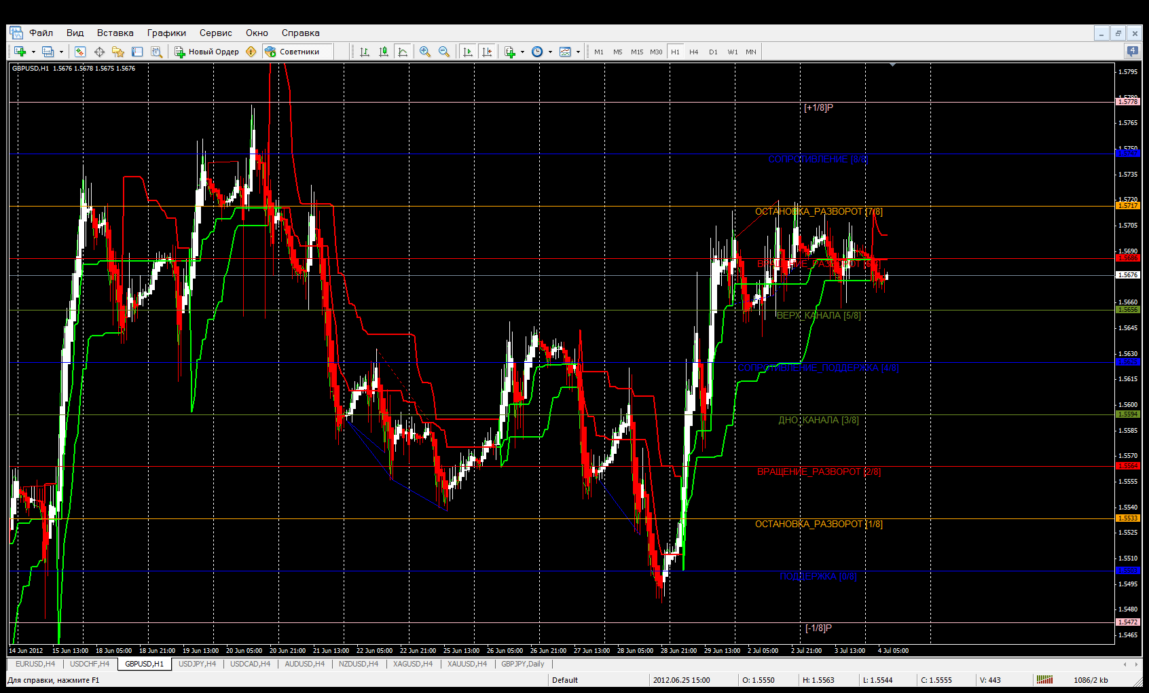Select the M15 timeframe
Viewport: 1149px width, 693px height.
(x=637, y=52)
